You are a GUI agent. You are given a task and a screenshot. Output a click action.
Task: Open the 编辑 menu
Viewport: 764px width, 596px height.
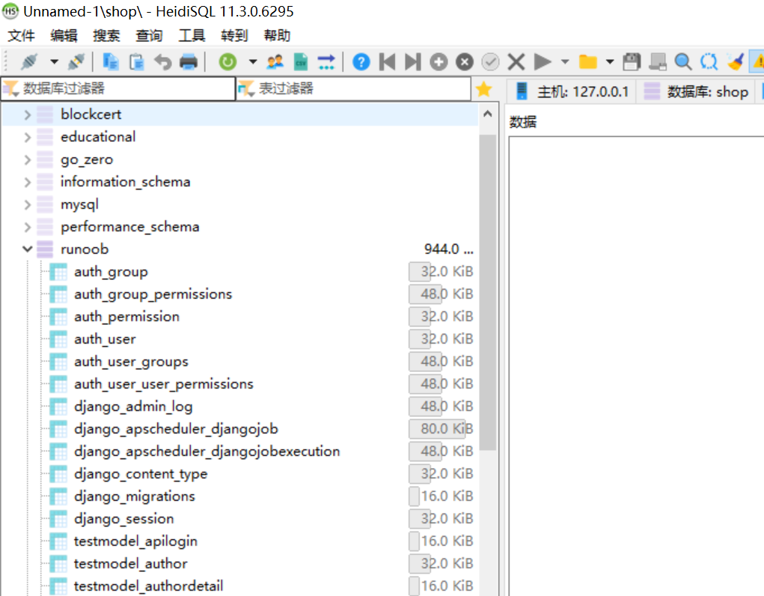point(64,36)
